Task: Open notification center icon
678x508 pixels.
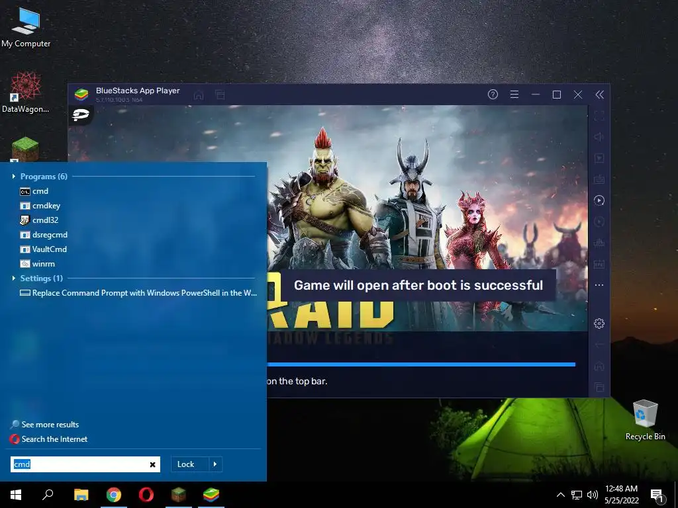Action: pos(657,495)
